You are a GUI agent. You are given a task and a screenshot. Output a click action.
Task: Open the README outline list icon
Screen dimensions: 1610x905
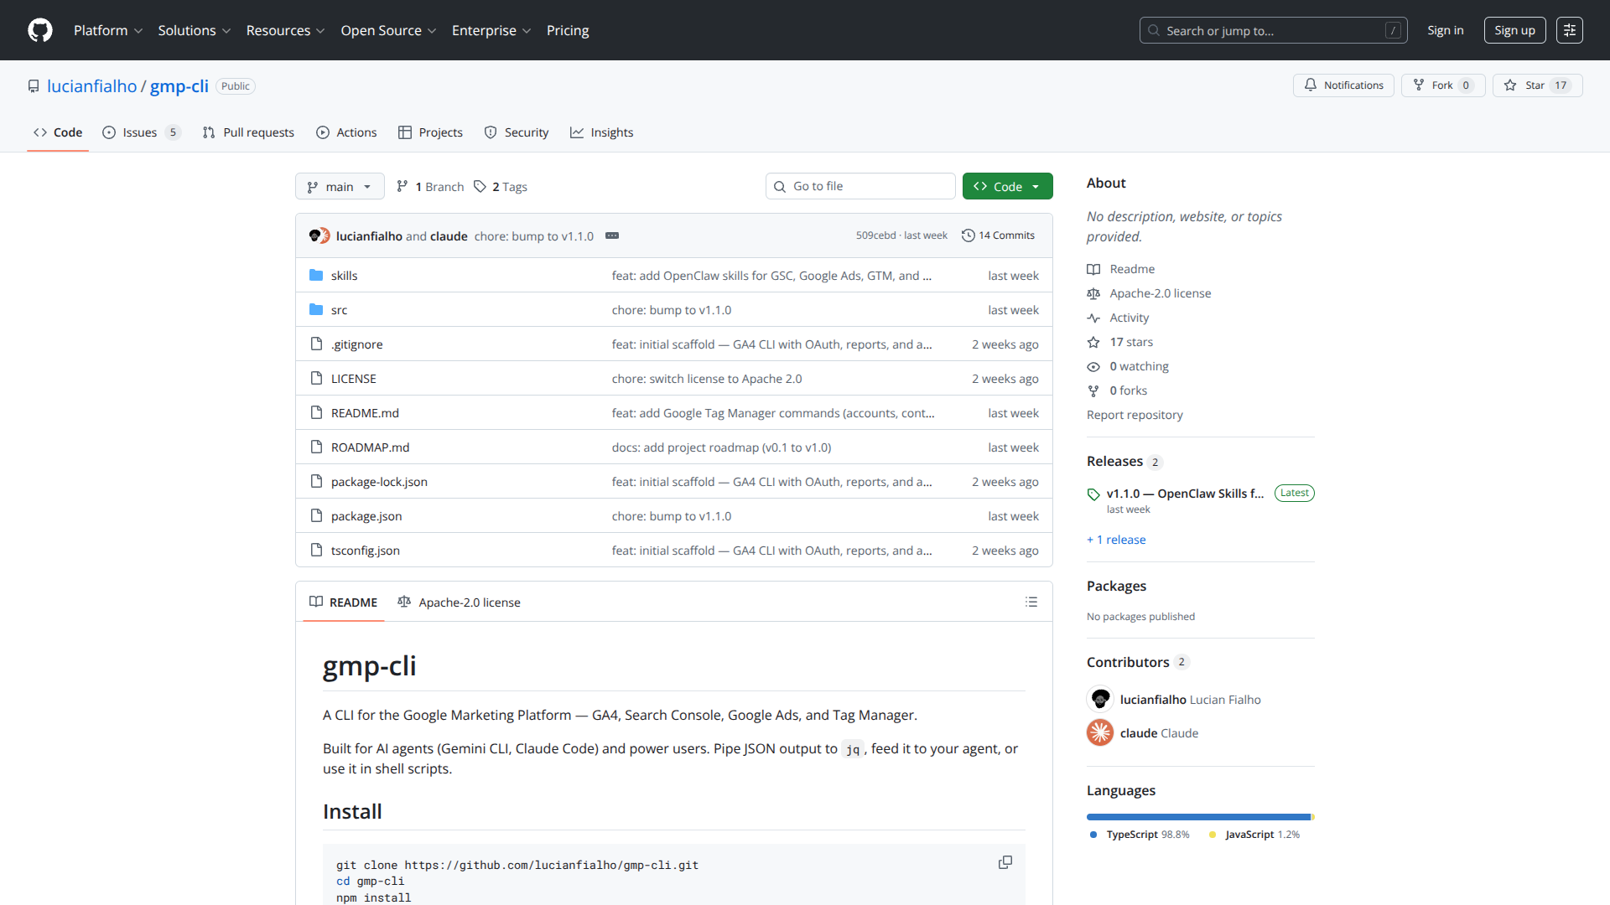pyautogui.click(x=1031, y=602)
